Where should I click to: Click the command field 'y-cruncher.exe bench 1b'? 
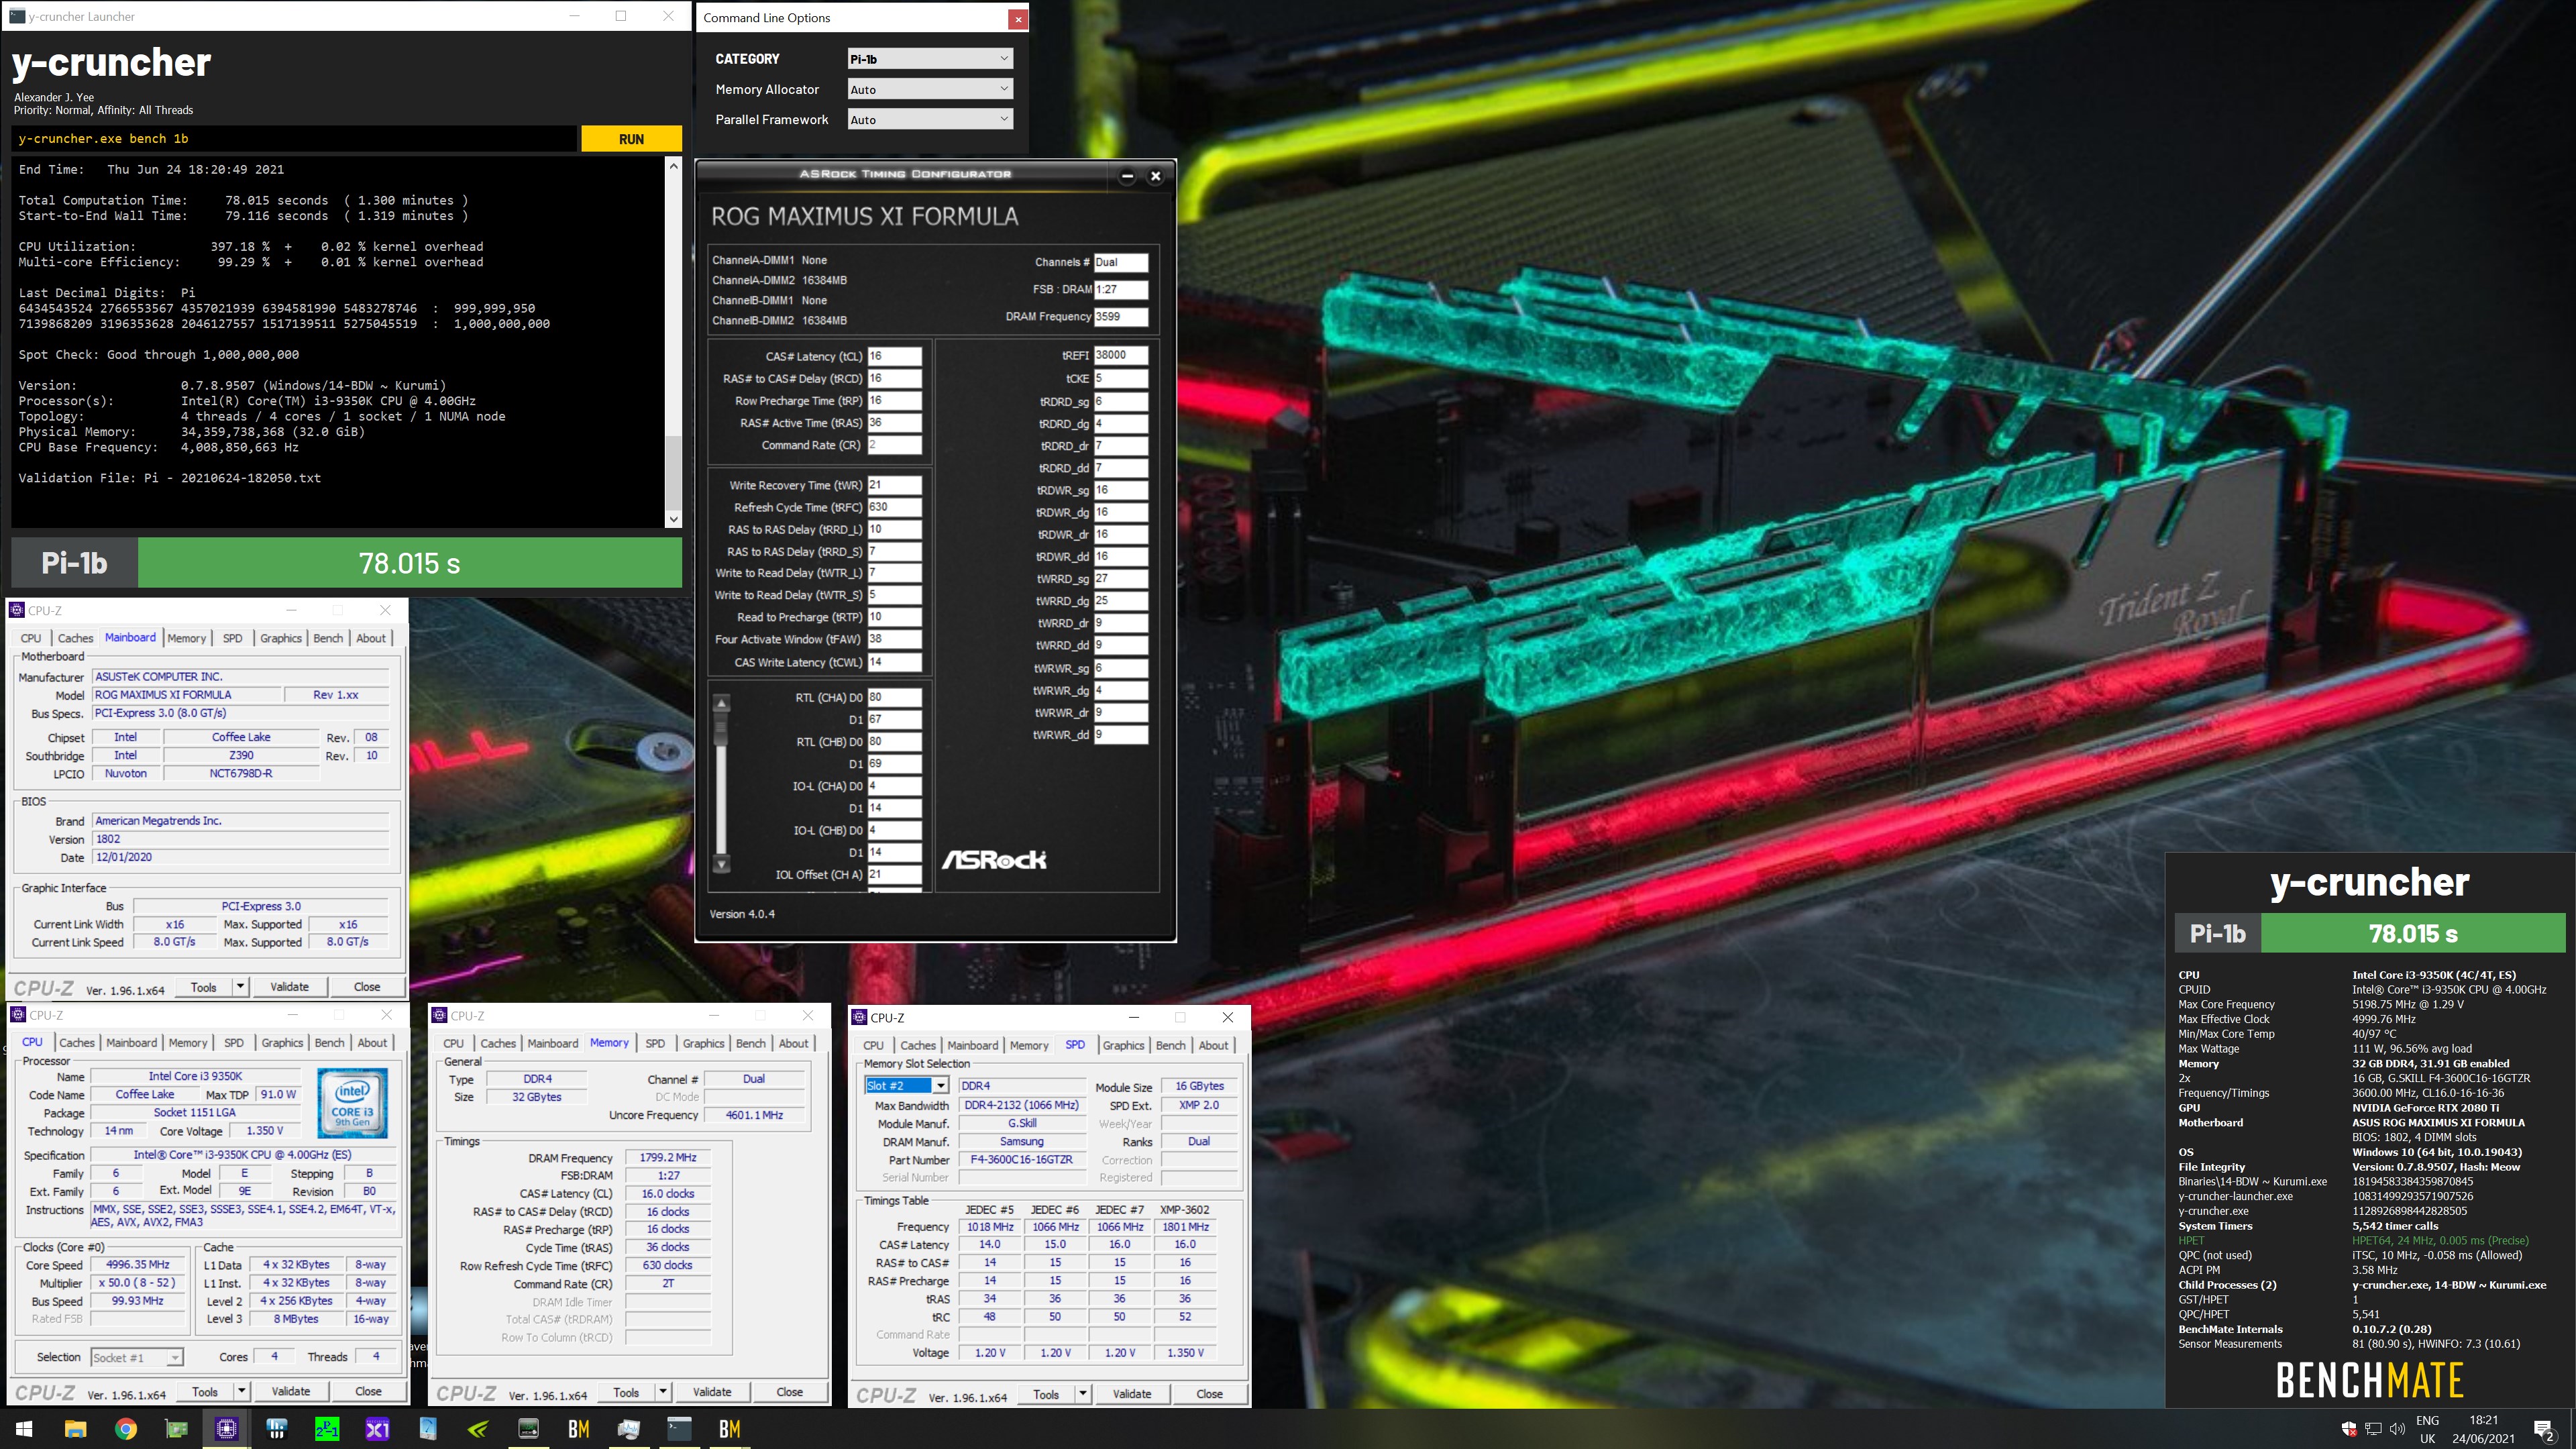tap(294, 139)
